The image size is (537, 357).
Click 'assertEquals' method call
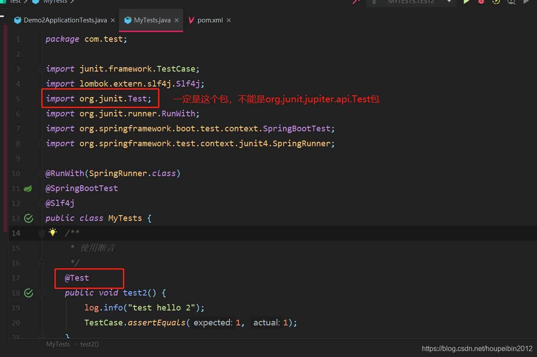[157, 323]
